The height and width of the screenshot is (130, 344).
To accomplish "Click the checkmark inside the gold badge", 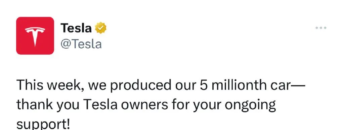I will (100, 28).
